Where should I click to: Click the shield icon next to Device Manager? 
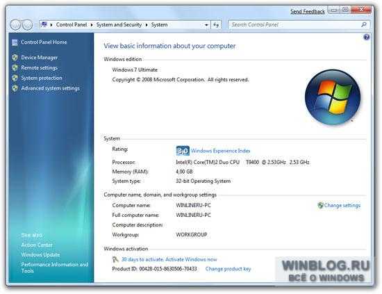[15, 58]
